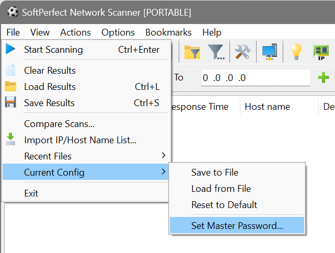This screenshot has height=253, width=335.
Task: Click the Recent Files label text
Action: click(48, 156)
